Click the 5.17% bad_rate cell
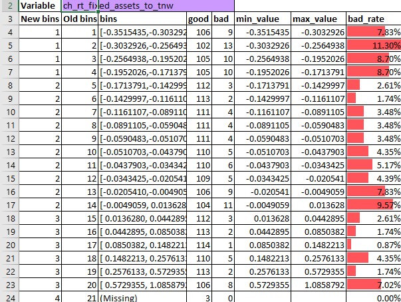Screen dimensions: 401x302 click(x=374, y=165)
